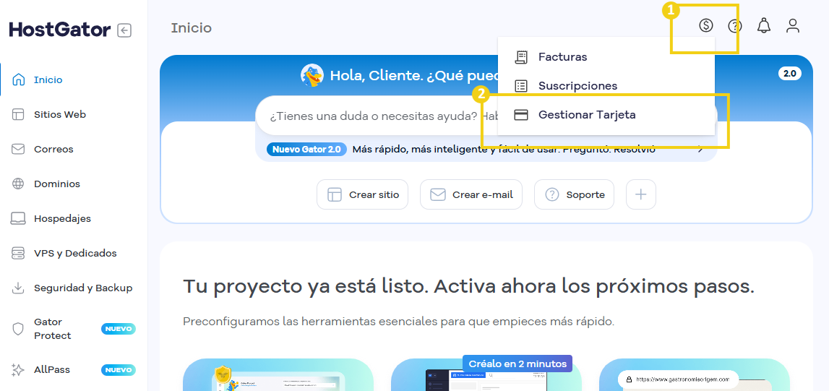
Task: Click the Nuevo Gator 2.0 badge
Action: [x=306, y=149]
